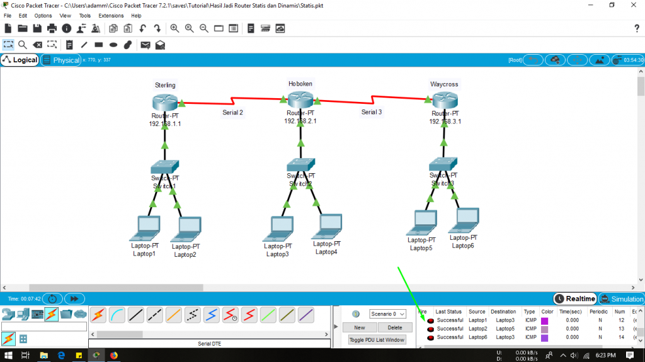The image size is (645, 362).
Task: Click the device search input field
Action: tap(44, 327)
